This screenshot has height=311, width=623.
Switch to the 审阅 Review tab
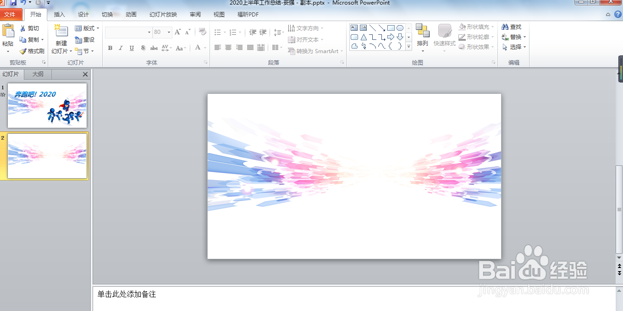tap(195, 15)
